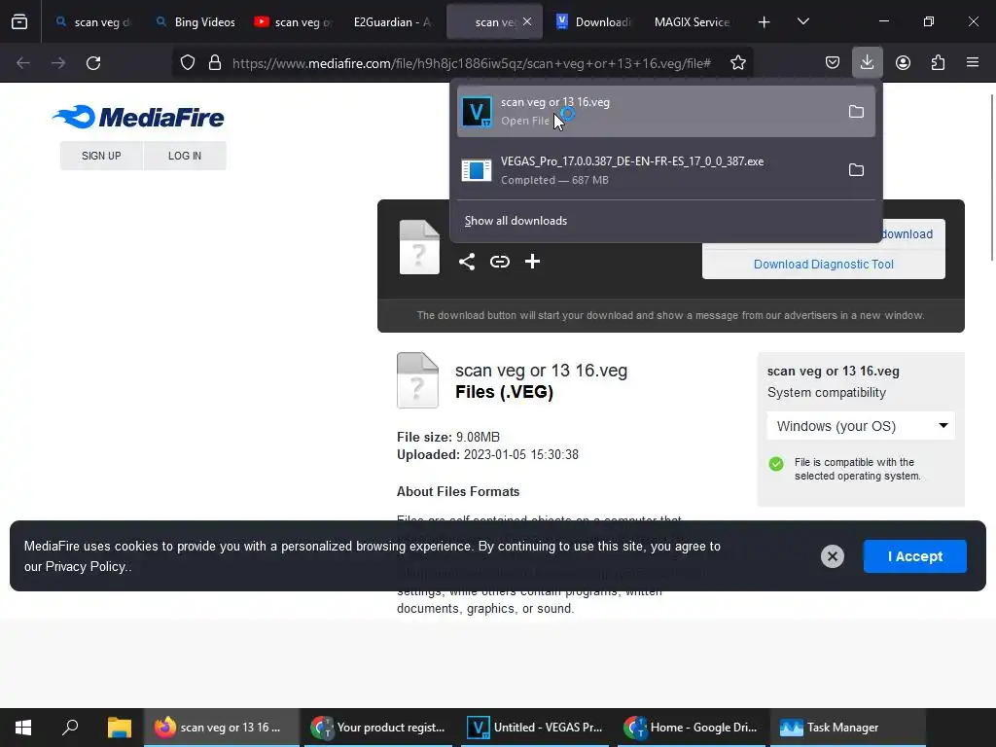Click the LOG IN button
The image size is (996, 747).
pos(185,156)
